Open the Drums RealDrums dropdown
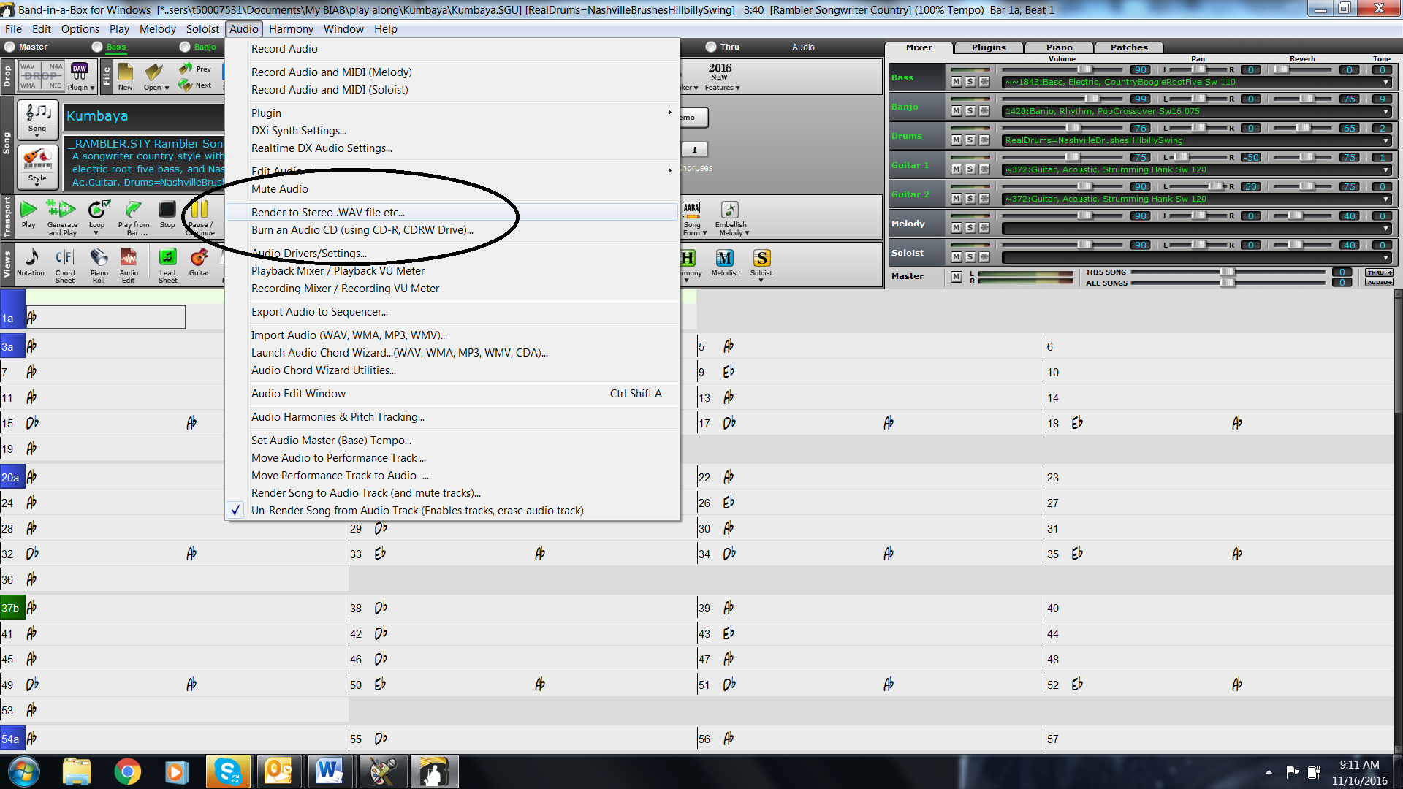Viewport: 1403px width, 789px height. (1385, 140)
